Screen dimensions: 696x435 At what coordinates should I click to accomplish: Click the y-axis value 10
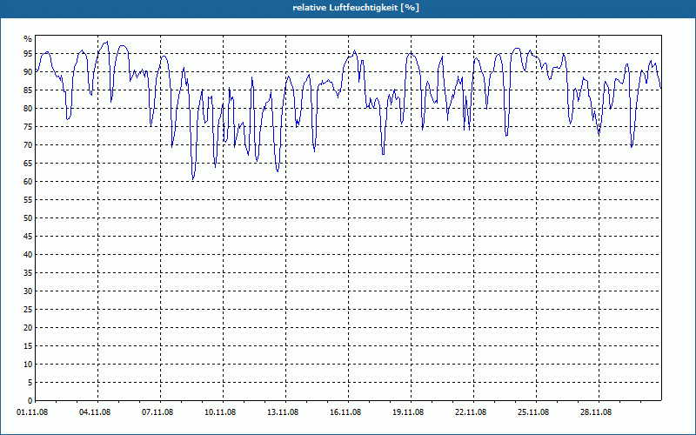click(x=28, y=364)
